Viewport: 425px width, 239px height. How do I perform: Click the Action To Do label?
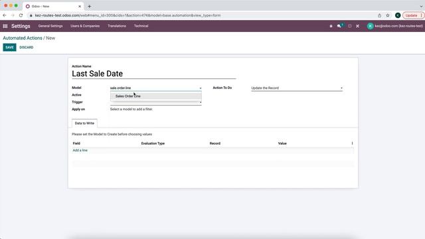click(x=222, y=88)
